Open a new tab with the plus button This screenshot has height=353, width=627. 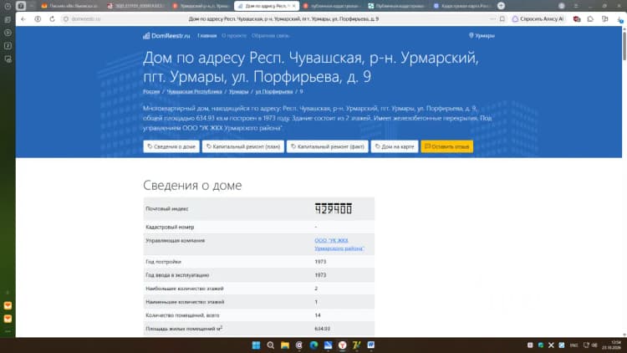pyautogui.click(x=501, y=6)
